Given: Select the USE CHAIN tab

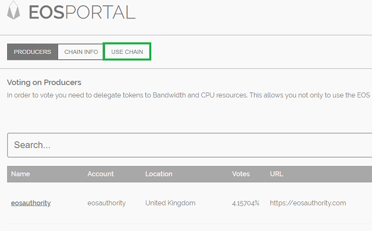Looking at the screenshot, I should [x=127, y=52].
